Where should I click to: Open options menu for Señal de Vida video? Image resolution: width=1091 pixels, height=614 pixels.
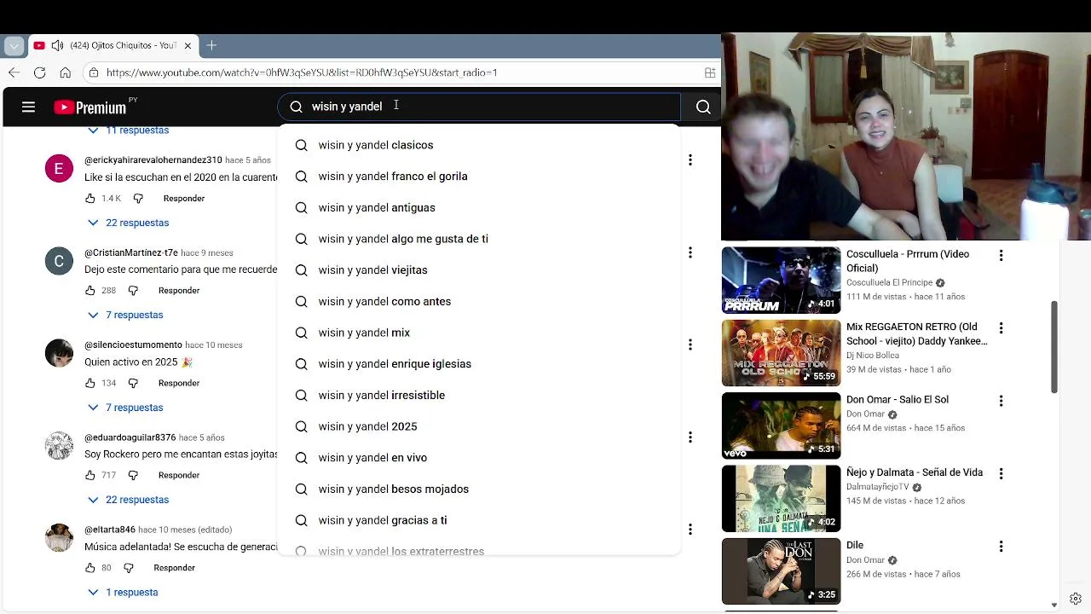[1001, 473]
